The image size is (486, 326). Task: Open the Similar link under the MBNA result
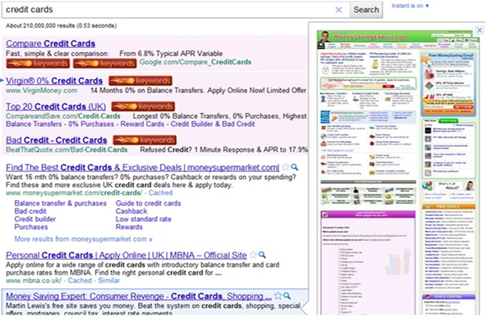(109, 282)
